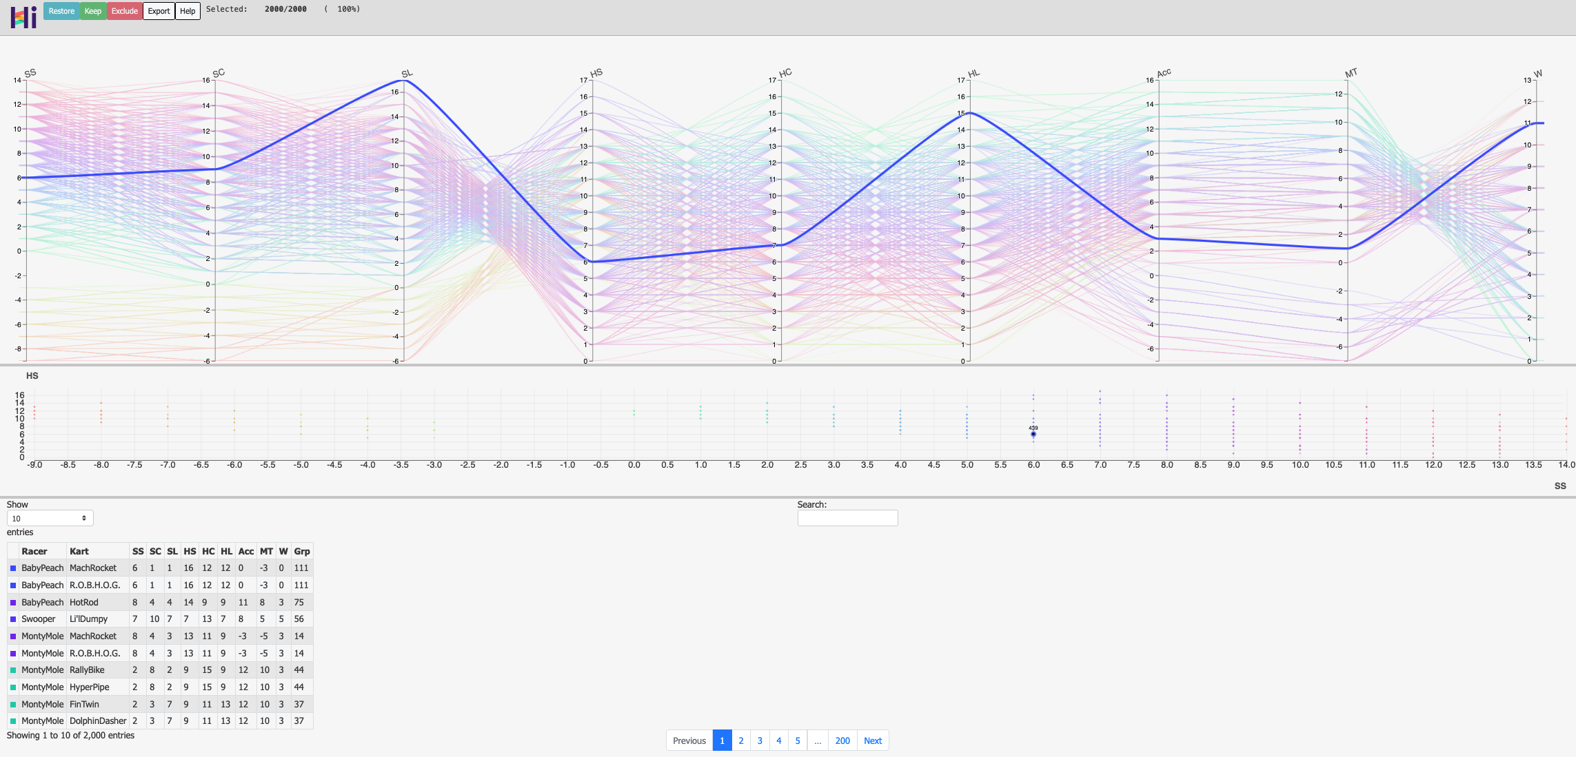Click the teal swatch beside MontyMole RallyBike
1576x757 pixels.
[13, 670]
